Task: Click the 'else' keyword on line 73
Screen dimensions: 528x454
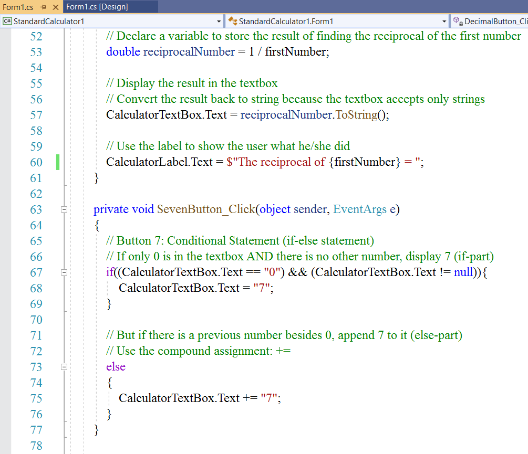Action: click(116, 366)
